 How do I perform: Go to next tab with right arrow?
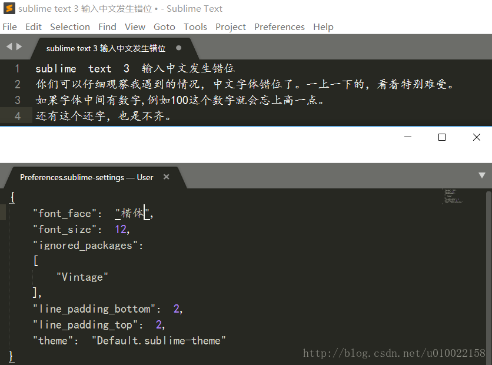coord(19,47)
